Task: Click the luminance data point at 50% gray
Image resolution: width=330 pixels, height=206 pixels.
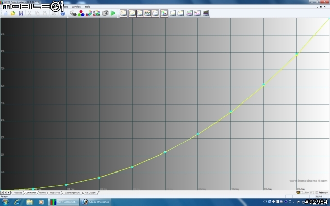Action: 165,152
